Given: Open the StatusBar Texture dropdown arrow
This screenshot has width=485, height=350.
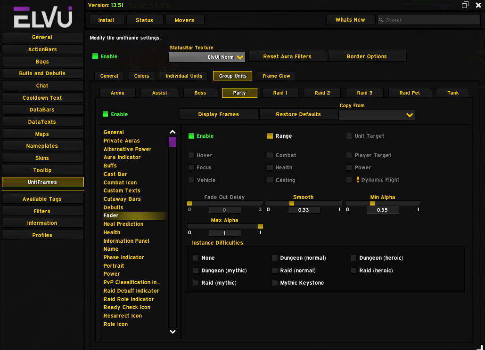Looking at the screenshot, I should click(240, 57).
